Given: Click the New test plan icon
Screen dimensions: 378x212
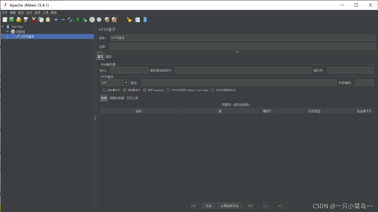Looking at the screenshot, I should [x=5, y=20].
